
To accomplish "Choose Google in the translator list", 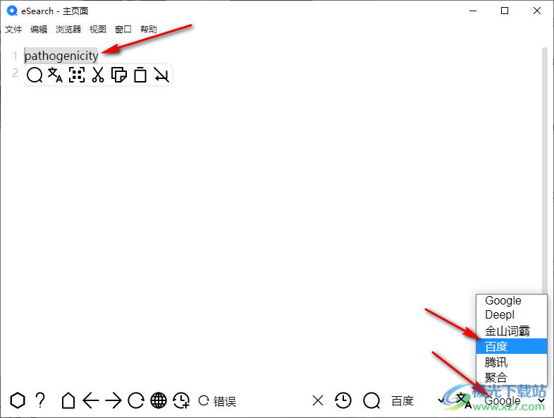I will (x=512, y=301).
